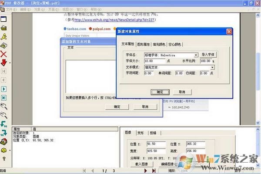This screenshot has width=261, height=174.
Task: Expand the 字体名 Helvetica dropdown
Action: point(196,55)
